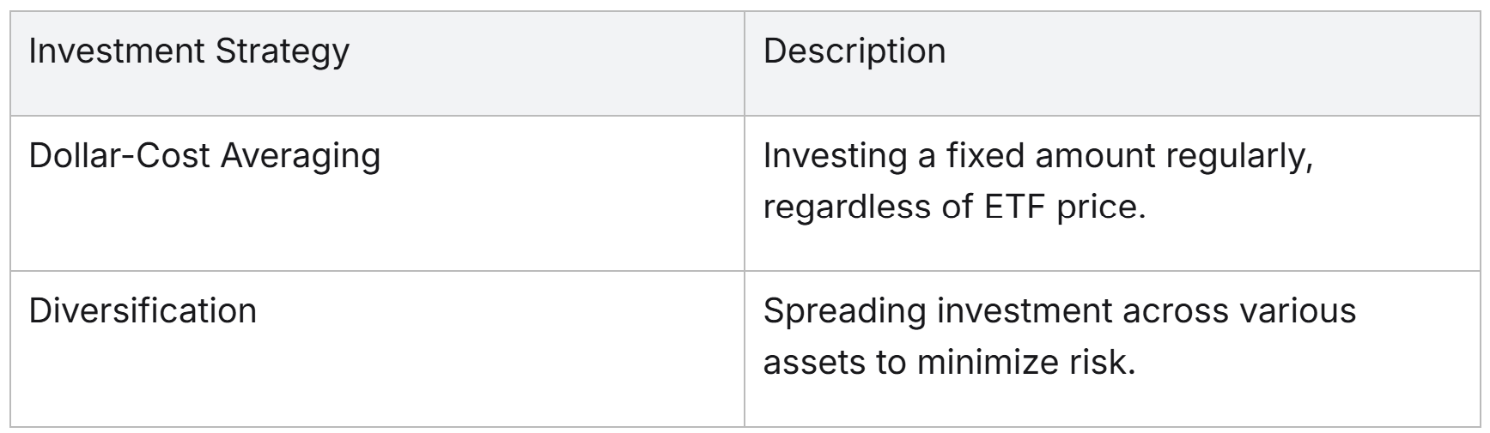
Task: Click the word 'Strategy' in the header
Action: [x=282, y=51]
